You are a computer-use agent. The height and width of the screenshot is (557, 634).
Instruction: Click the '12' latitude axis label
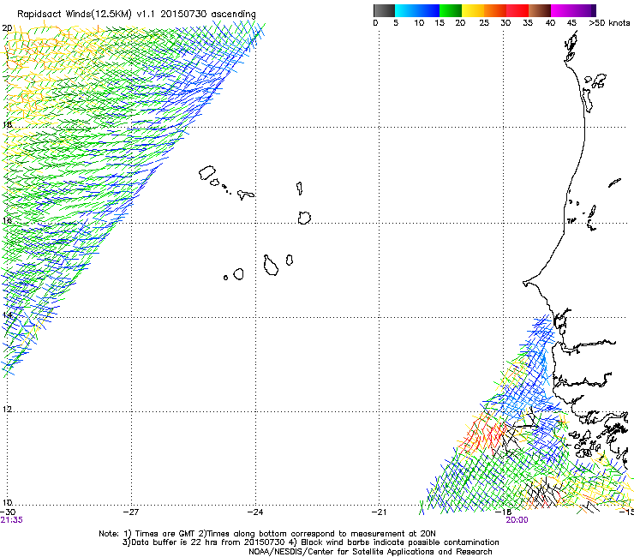(x=7, y=410)
